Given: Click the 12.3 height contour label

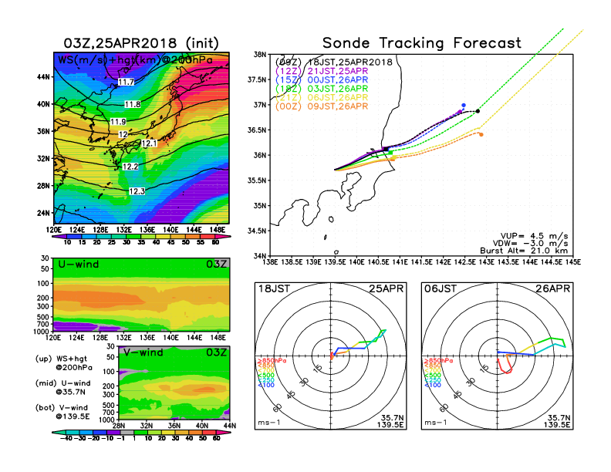Looking at the screenshot, I should tap(137, 190).
